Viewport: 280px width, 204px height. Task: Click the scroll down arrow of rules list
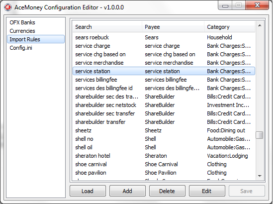point(260,176)
